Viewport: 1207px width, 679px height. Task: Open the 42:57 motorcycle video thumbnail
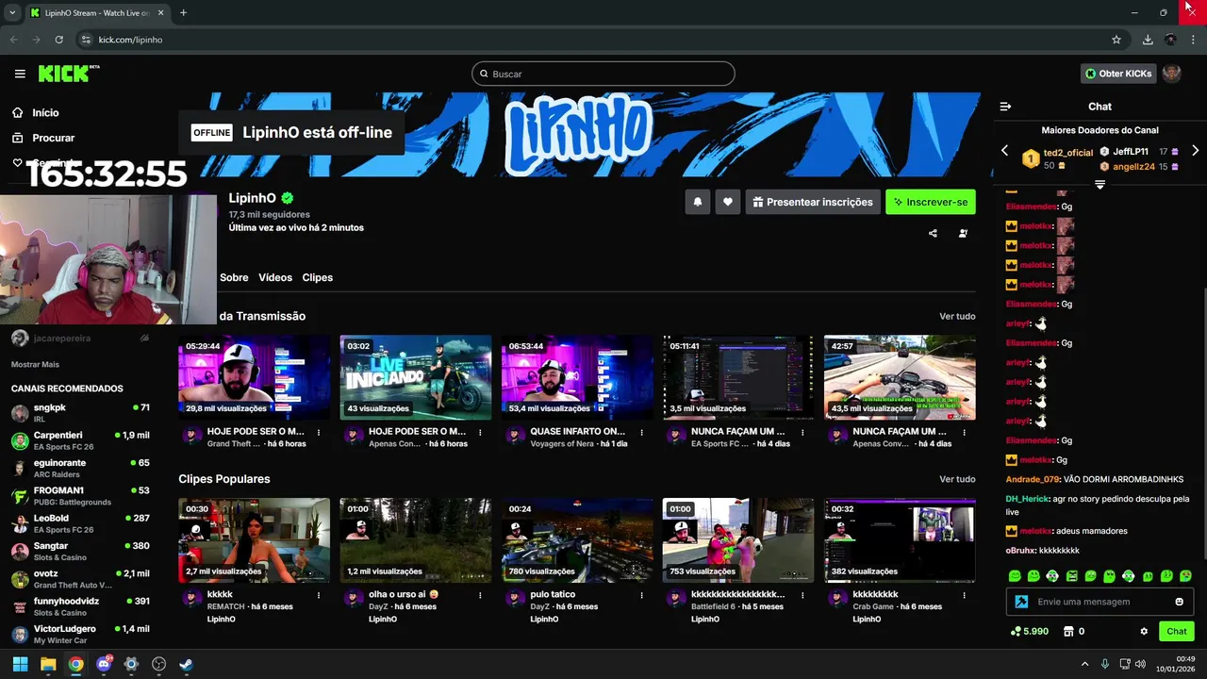tap(900, 377)
